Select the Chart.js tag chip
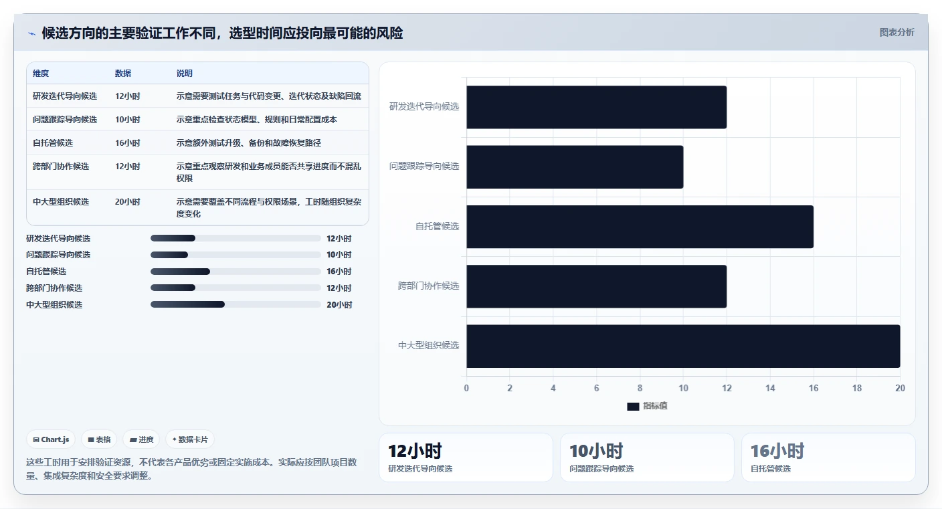The width and height of the screenshot is (942, 509). coord(51,439)
